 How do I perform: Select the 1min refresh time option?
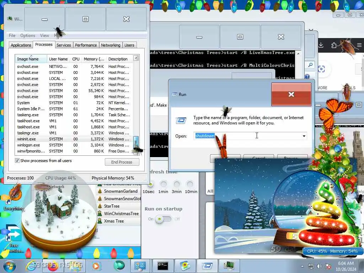[x=164, y=184]
